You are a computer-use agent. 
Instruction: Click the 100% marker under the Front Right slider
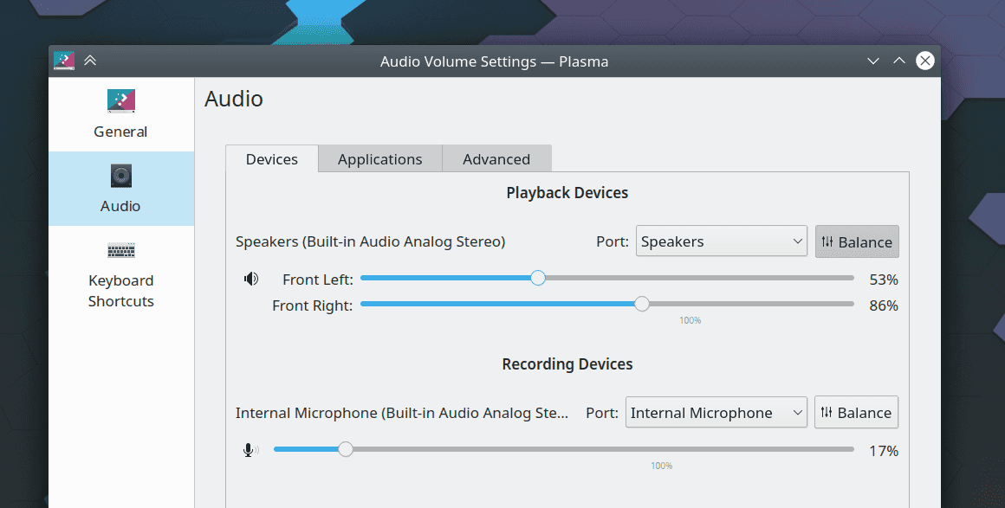pos(691,319)
